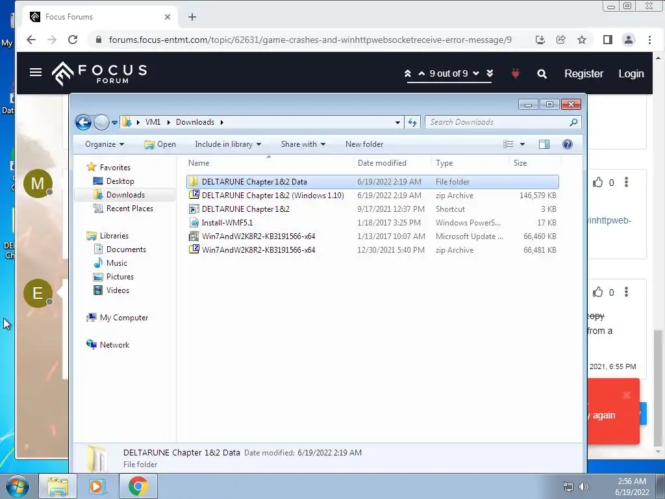665x499 pixels.
Task: Sort by Date modified column
Action: point(392,163)
